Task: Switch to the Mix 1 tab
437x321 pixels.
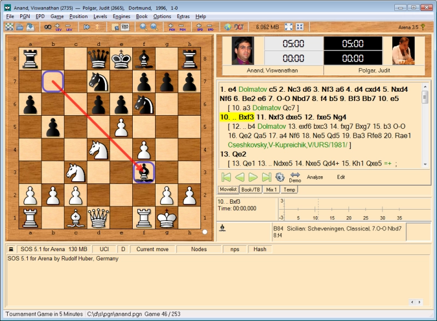Action: (x=271, y=190)
